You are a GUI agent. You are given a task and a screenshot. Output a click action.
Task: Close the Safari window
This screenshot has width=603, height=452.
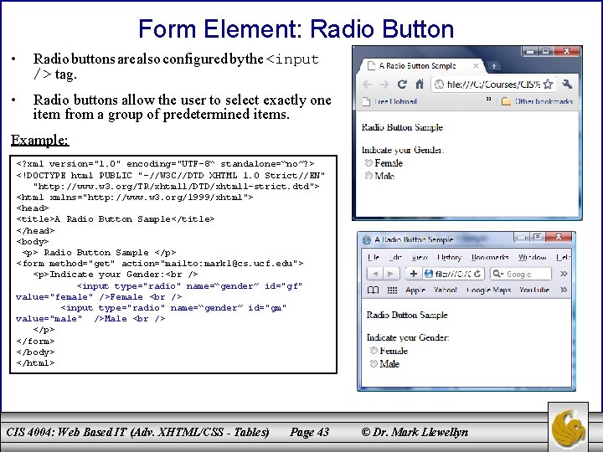(x=559, y=238)
